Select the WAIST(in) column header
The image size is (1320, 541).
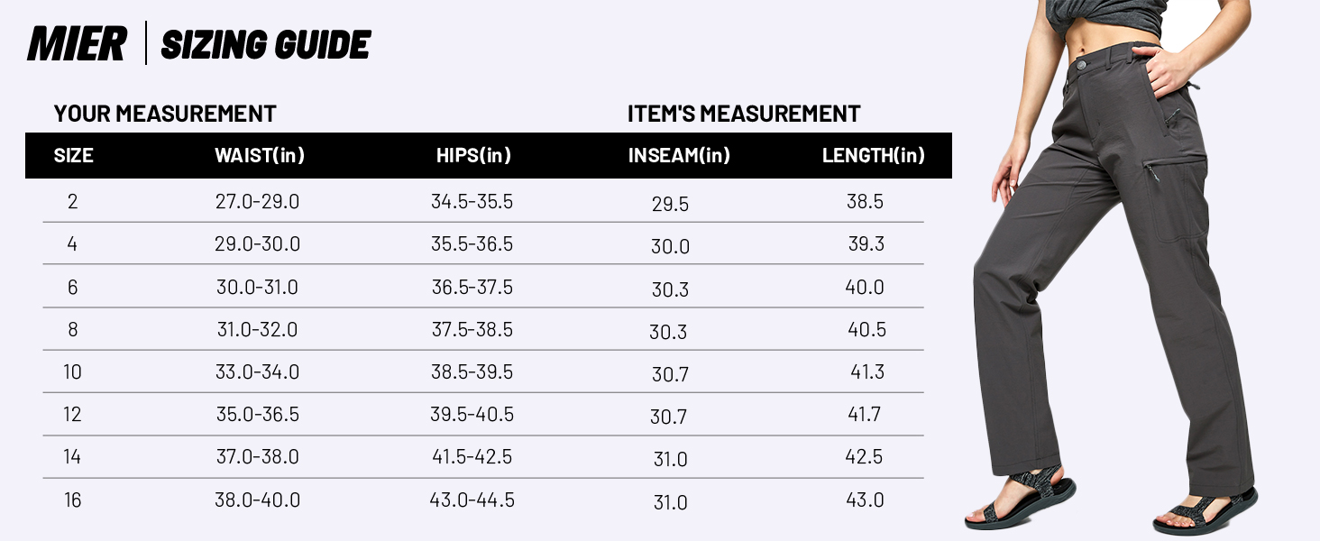click(x=260, y=156)
